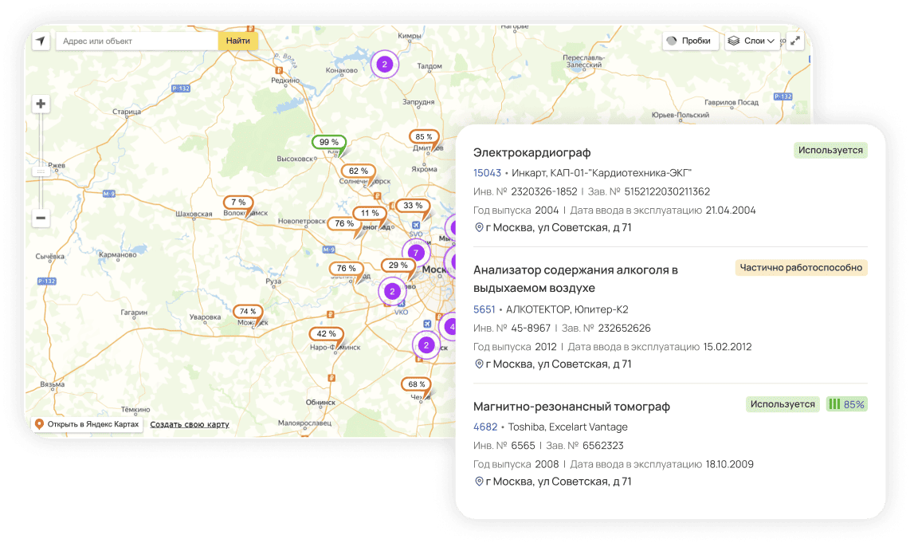Click the geolocation arrow icon on map
Viewport: 910px width, 543px height.
41,41
